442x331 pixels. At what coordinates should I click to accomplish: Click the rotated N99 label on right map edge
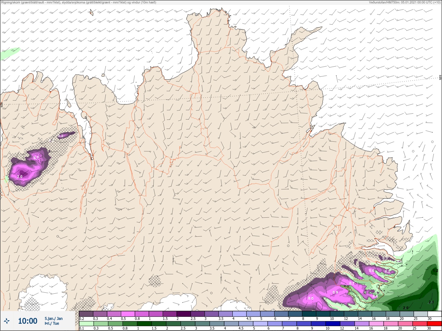click(x=440, y=77)
